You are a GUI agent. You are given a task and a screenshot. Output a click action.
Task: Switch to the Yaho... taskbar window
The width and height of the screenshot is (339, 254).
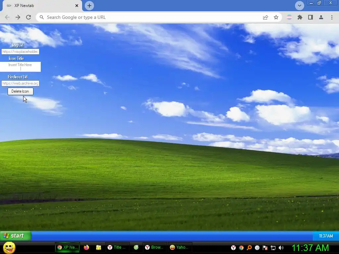click(179, 247)
